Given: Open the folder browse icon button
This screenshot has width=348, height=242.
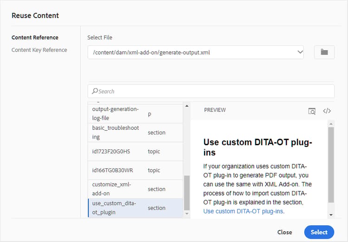Looking at the screenshot, I should [x=324, y=52].
